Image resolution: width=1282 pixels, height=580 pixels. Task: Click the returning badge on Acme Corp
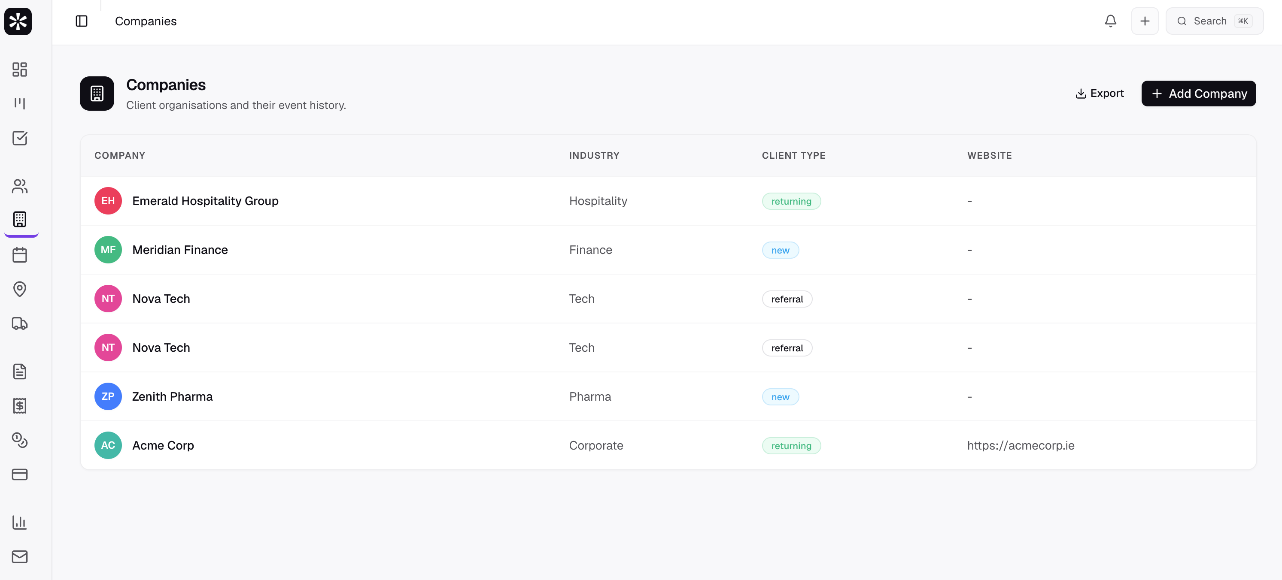pyautogui.click(x=791, y=445)
